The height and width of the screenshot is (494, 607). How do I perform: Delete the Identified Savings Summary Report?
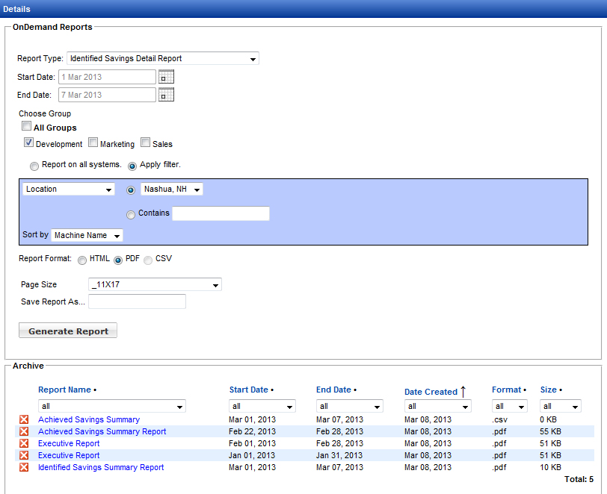(x=24, y=468)
